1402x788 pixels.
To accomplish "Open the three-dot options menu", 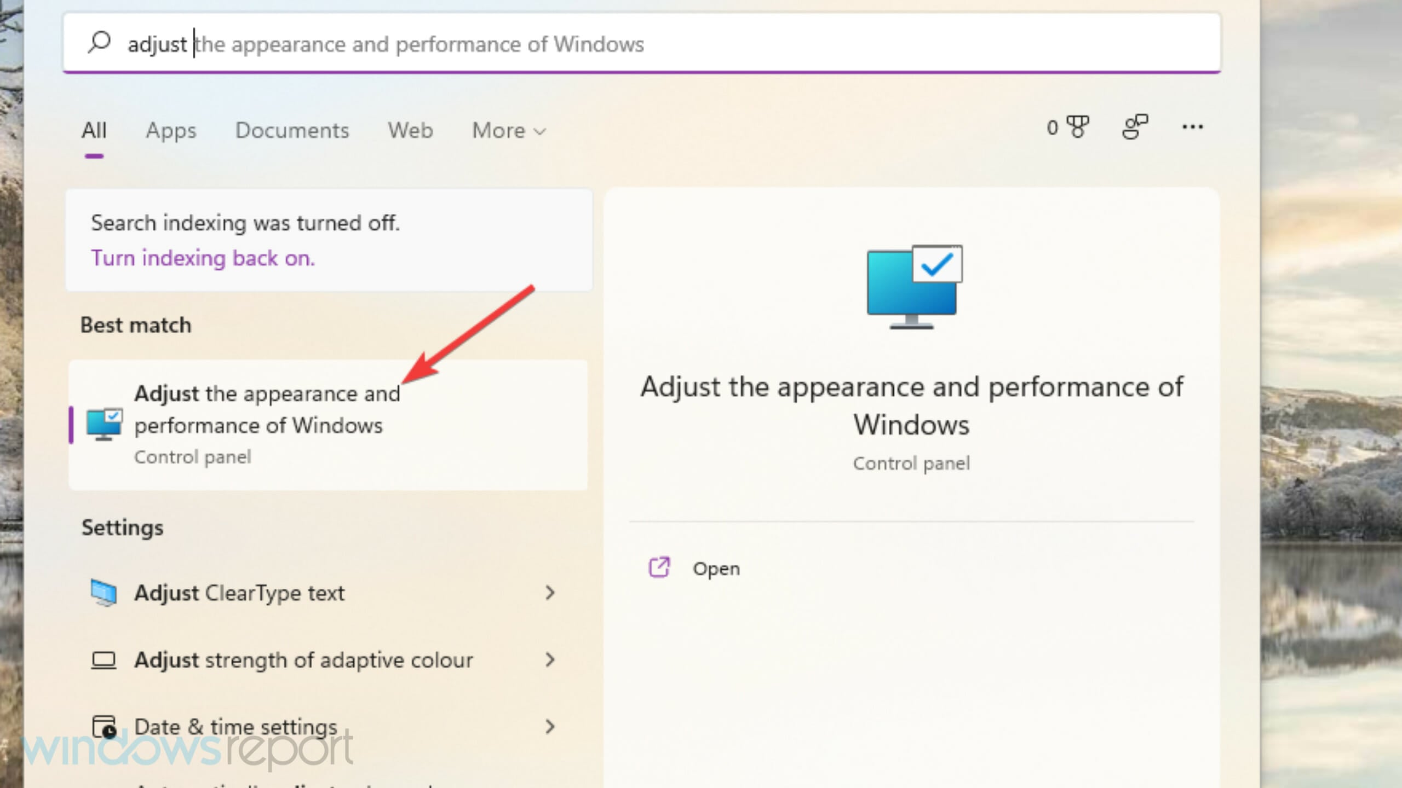I will click(1192, 128).
